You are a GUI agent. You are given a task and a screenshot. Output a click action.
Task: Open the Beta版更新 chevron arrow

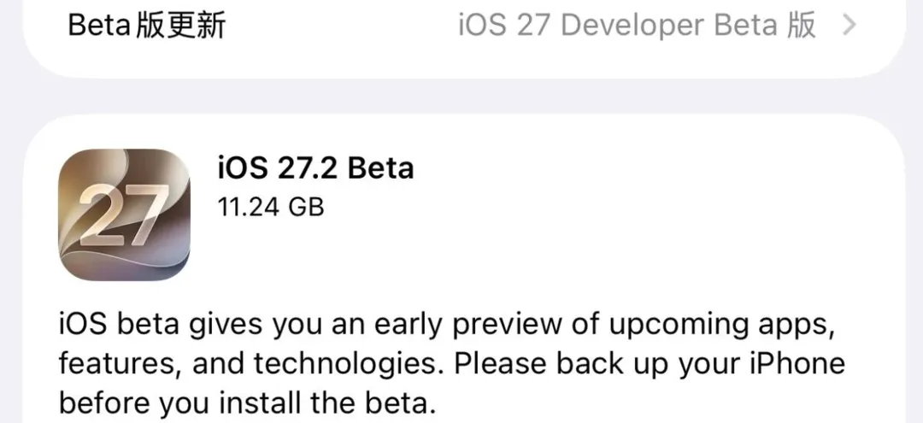(849, 26)
